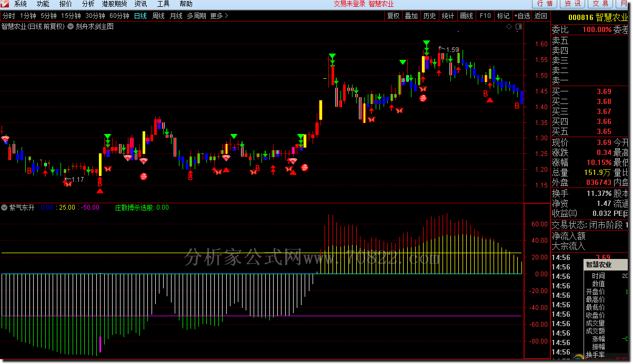The image size is (633, 364).
Task: Click the 智慧农业(日线.前复权) chart title
Action: [33, 26]
